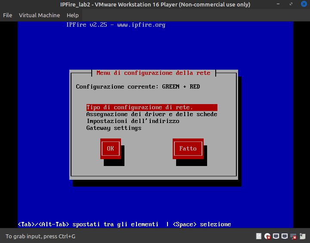Minimize the VMware Player window
Screen dimensions: 310x243
pyautogui.click(x=278, y=4)
